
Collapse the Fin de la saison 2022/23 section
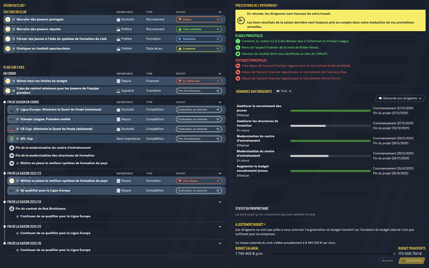click(x=220, y=173)
